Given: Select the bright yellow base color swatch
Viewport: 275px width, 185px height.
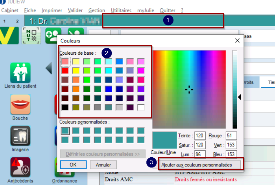Looking at the screenshot, I should [x=76, y=70].
